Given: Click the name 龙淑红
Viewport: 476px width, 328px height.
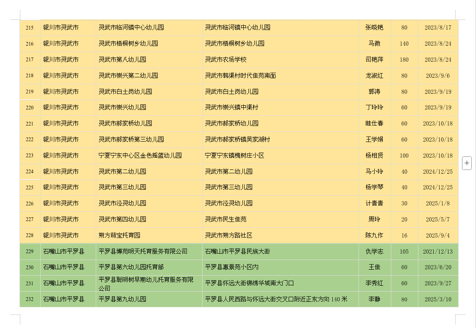Looking at the screenshot, I should [374, 76].
